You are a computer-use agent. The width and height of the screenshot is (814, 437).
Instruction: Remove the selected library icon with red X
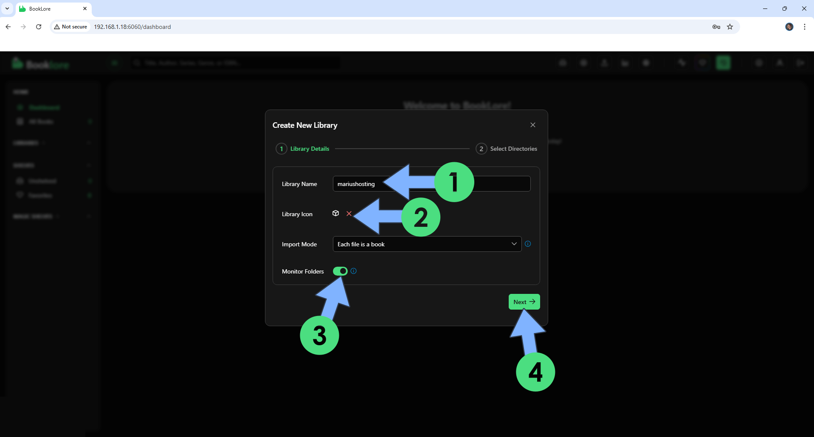[x=349, y=214]
